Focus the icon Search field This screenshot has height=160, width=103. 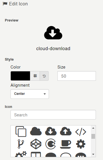[x=53, y=115]
